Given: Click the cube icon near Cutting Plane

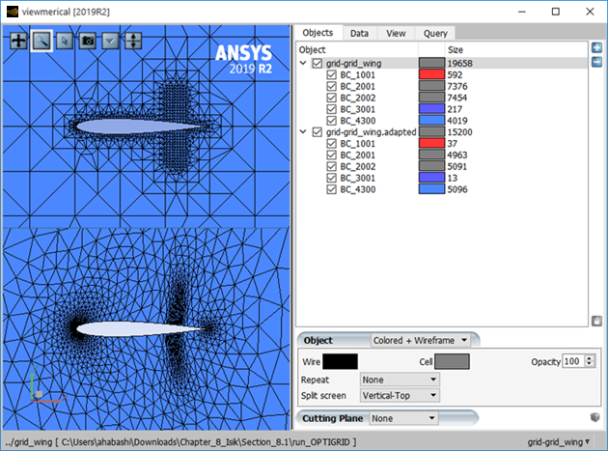Looking at the screenshot, I should click(594, 417).
